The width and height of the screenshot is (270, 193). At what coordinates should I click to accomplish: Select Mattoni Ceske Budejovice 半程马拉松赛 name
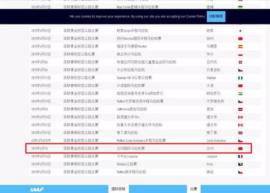(141, 141)
